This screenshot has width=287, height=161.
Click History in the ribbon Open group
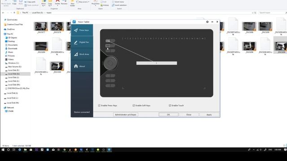point(104,5)
